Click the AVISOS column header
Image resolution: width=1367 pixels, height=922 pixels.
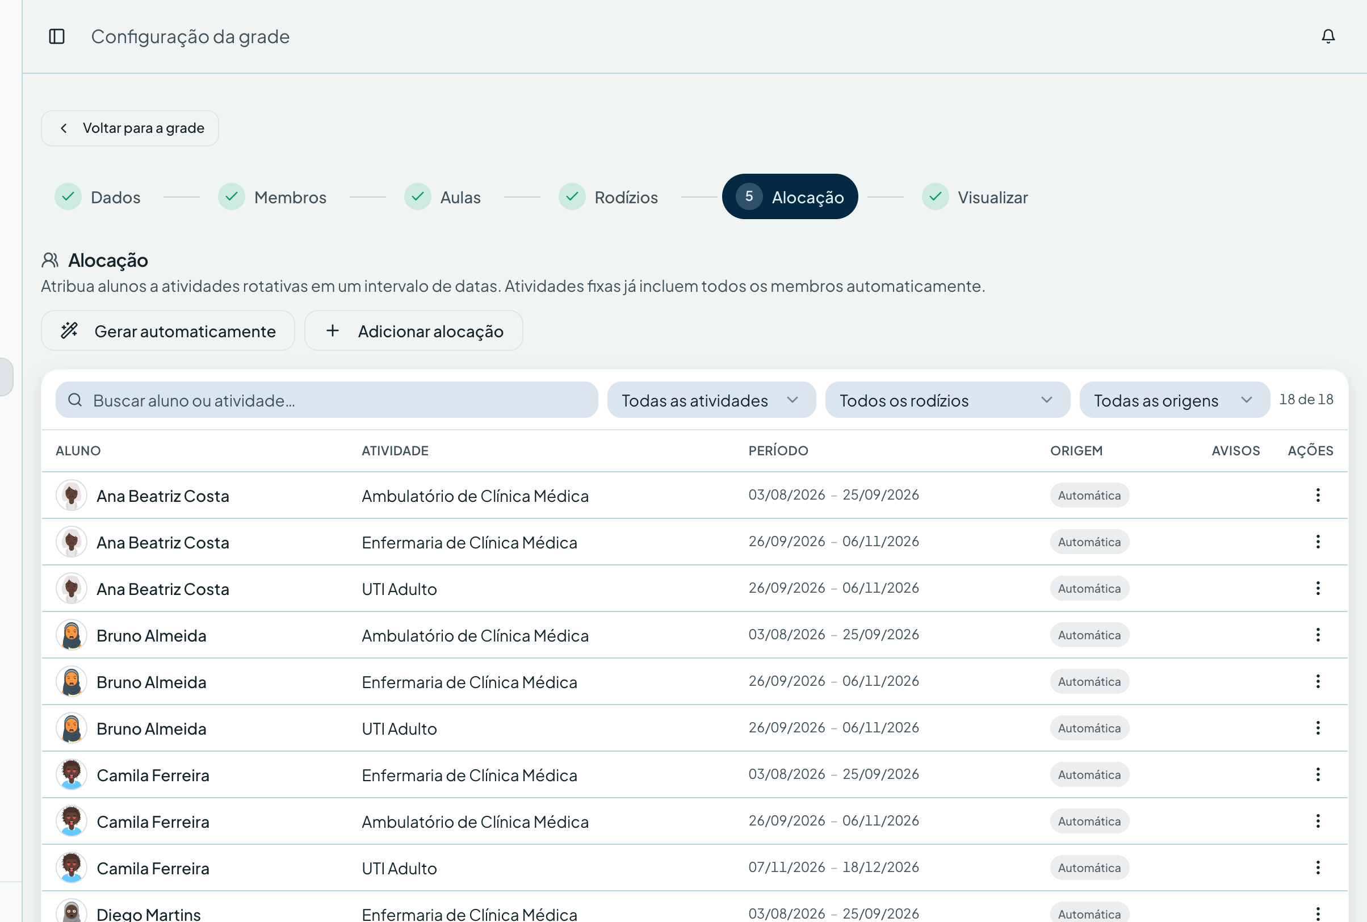(1236, 451)
